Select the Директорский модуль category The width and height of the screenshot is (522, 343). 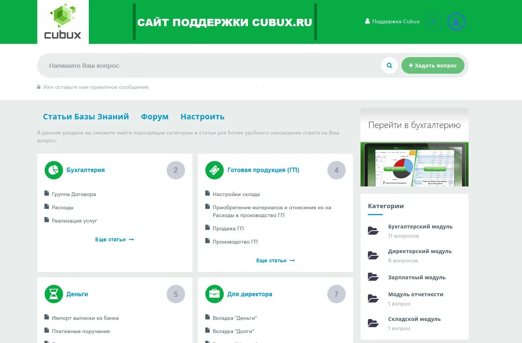tap(420, 251)
